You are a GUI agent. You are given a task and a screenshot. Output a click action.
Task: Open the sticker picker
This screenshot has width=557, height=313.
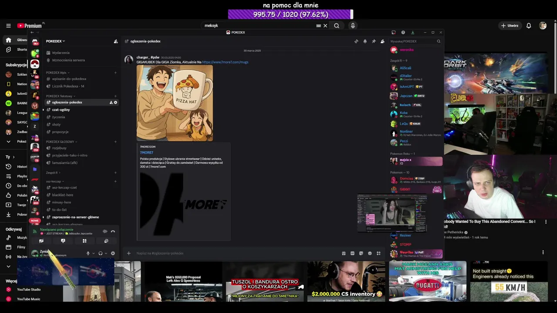point(361,253)
